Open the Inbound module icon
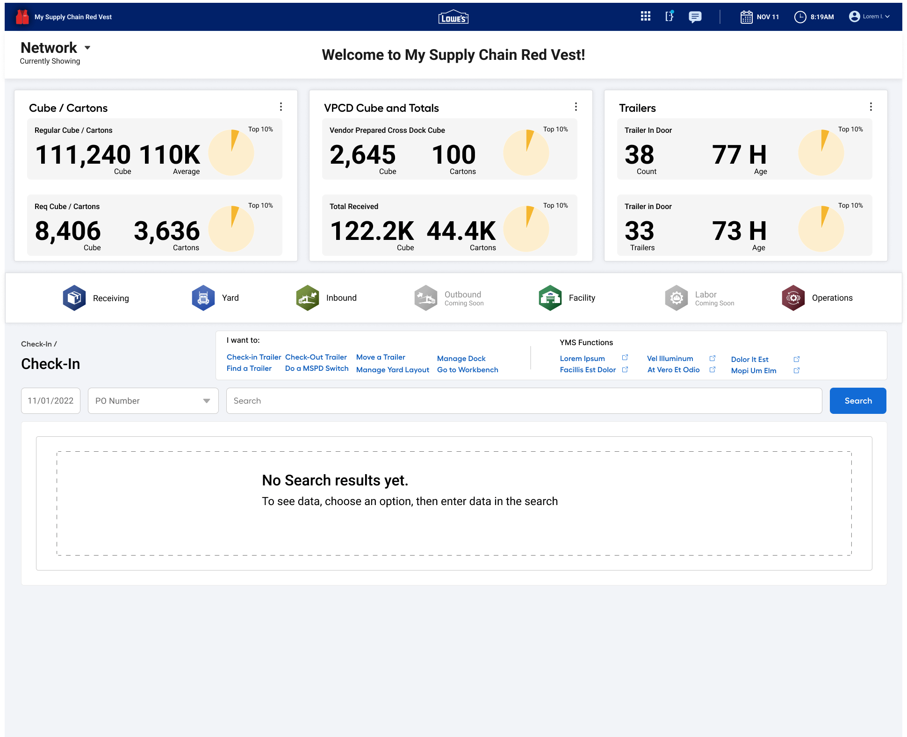The image size is (907, 737). click(308, 298)
